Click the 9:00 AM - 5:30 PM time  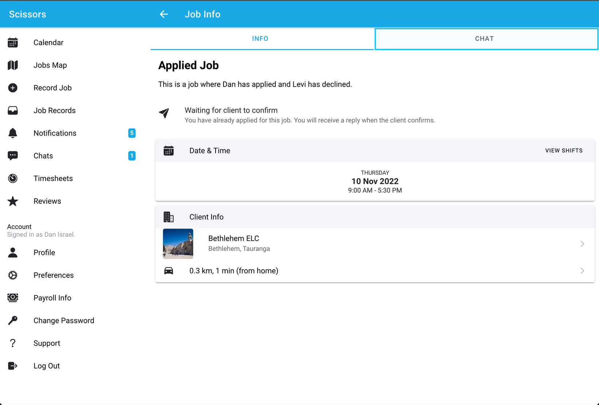pos(375,191)
